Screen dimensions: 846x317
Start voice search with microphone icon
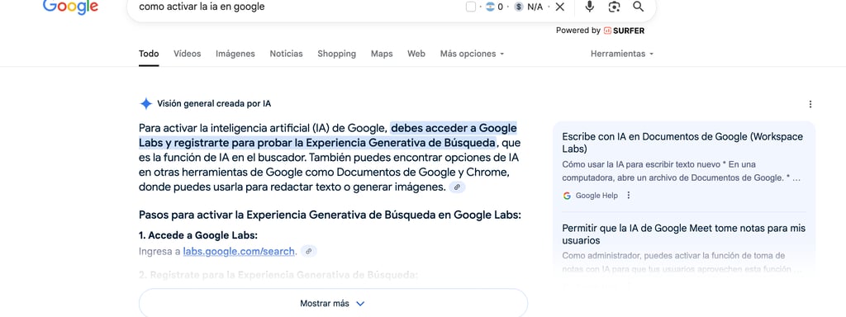(x=590, y=7)
